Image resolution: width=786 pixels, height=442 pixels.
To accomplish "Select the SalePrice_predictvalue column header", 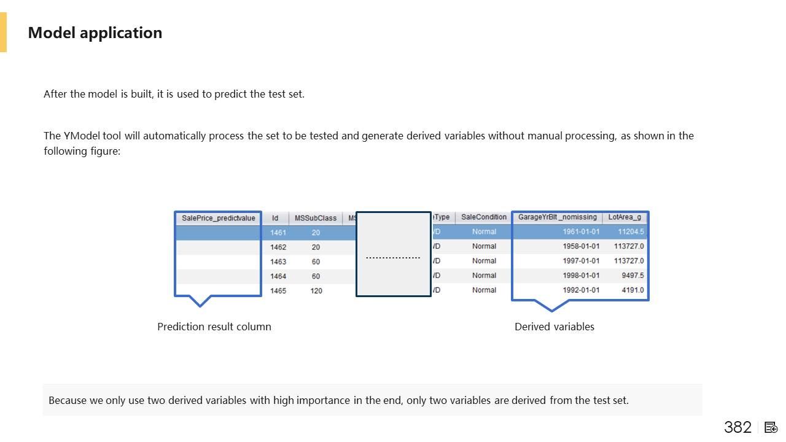I will [x=218, y=218].
